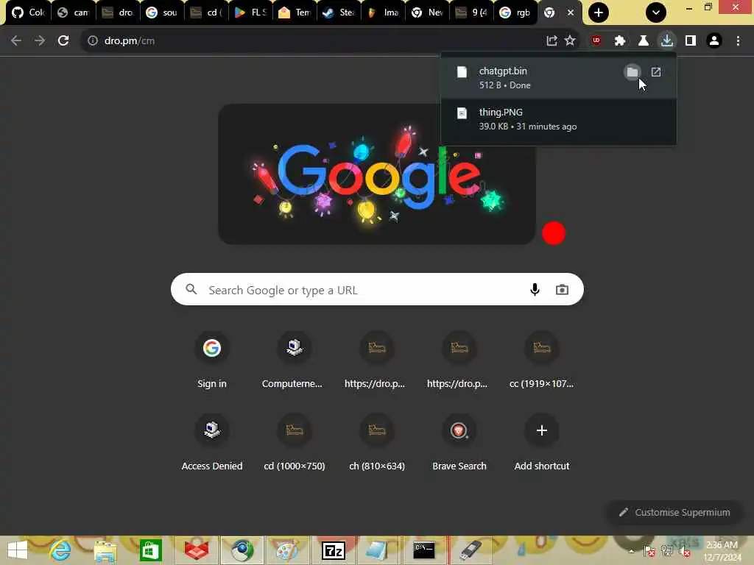This screenshot has height=565, width=754.
Task: Switch to the 'Tem' tab
Action: pyautogui.click(x=295, y=13)
